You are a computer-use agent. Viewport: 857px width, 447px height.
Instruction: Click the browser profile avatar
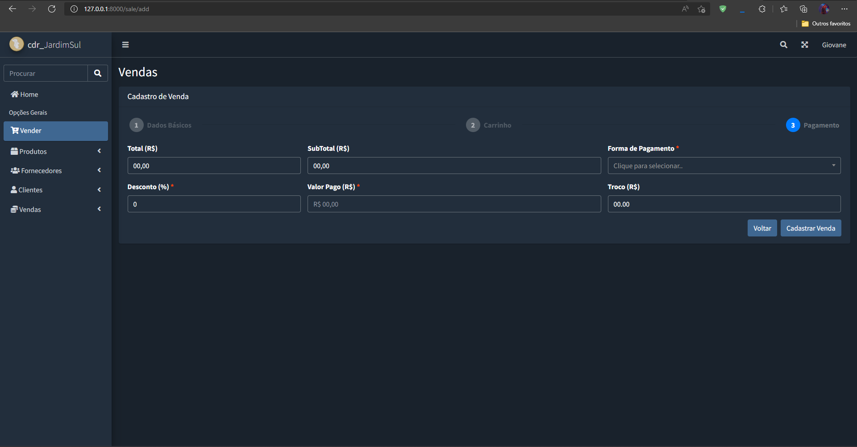824,9
